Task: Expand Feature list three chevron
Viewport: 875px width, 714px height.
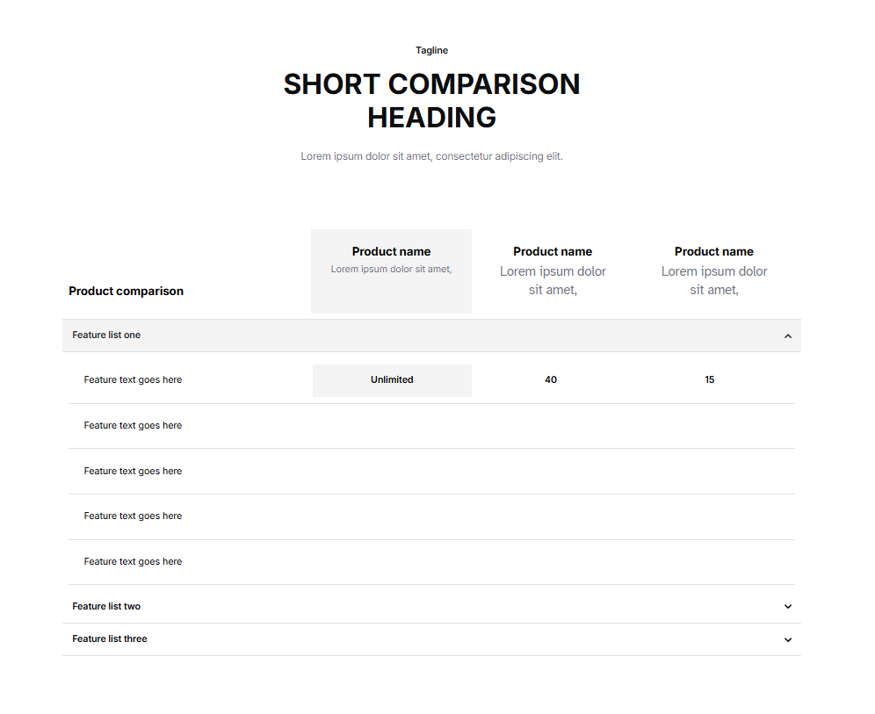Action: coord(788,639)
